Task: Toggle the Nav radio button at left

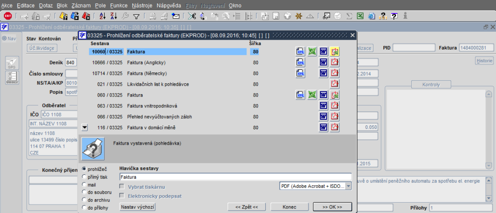Action: [4, 38]
